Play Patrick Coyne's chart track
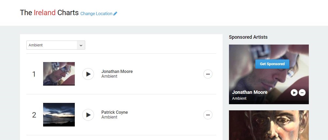This screenshot has width=328, height=140. point(88,115)
